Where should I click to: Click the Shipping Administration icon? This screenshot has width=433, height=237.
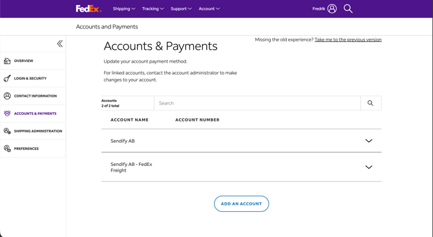pos(7,131)
